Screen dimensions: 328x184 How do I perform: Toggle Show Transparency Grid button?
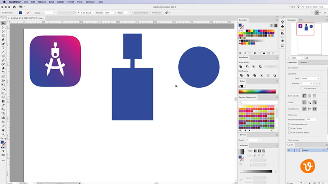pyautogui.click(x=314, y=96)
